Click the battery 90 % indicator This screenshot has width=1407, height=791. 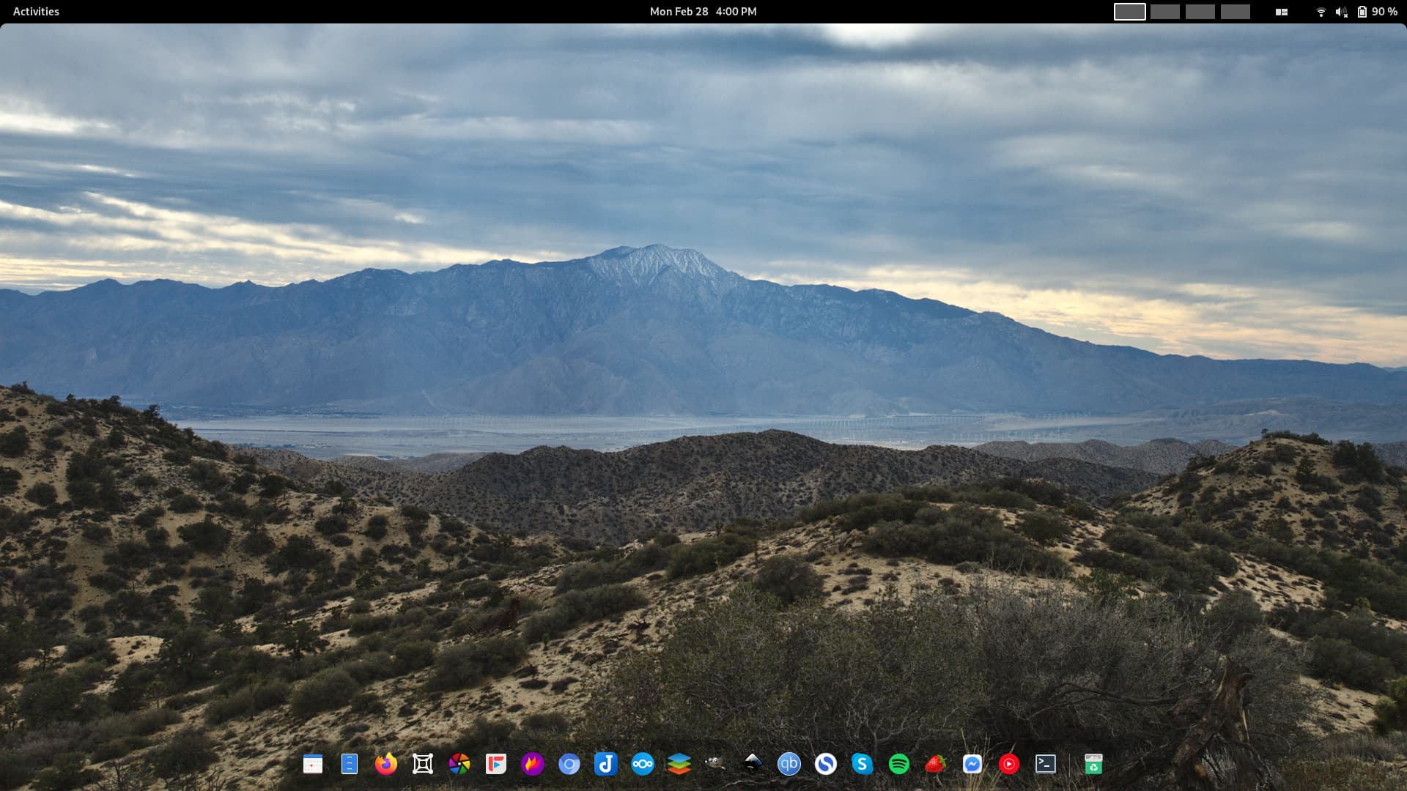tap(1377, 12)
